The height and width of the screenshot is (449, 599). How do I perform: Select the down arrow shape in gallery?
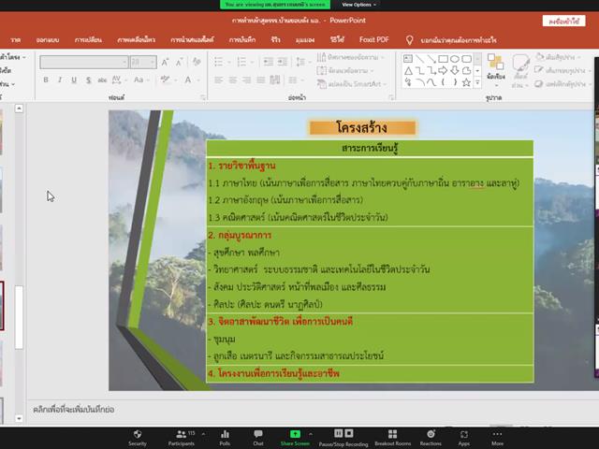point(455,71)
